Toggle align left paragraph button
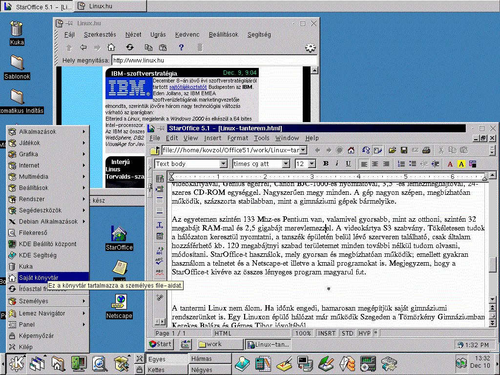Image resolution: width=500 pixels, height=375 pixels. point(364,164)
